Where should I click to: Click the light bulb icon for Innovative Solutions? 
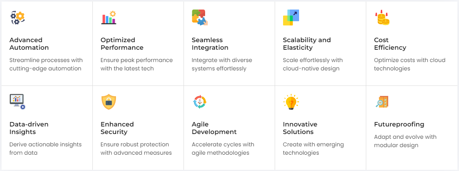pyautogui.click(x=291, y=102)
